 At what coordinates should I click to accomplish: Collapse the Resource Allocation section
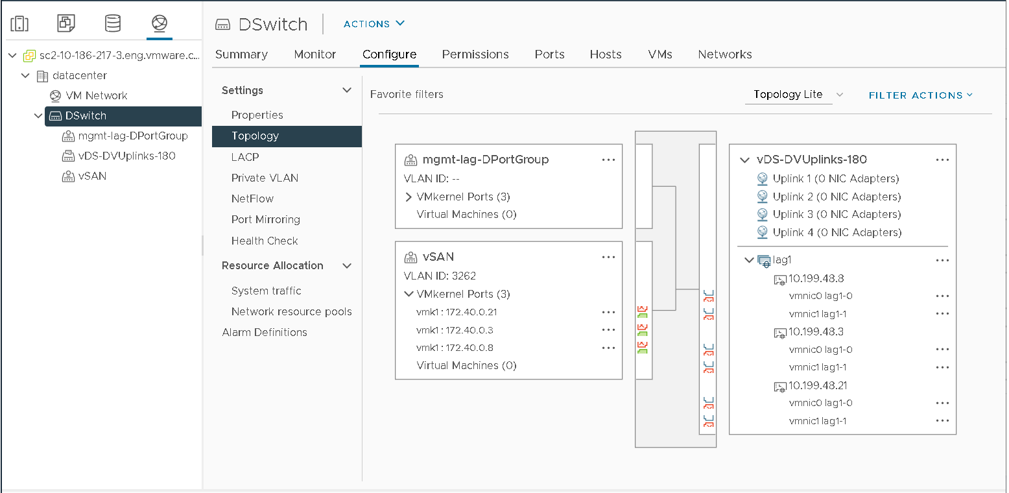(x=347, y=265)
